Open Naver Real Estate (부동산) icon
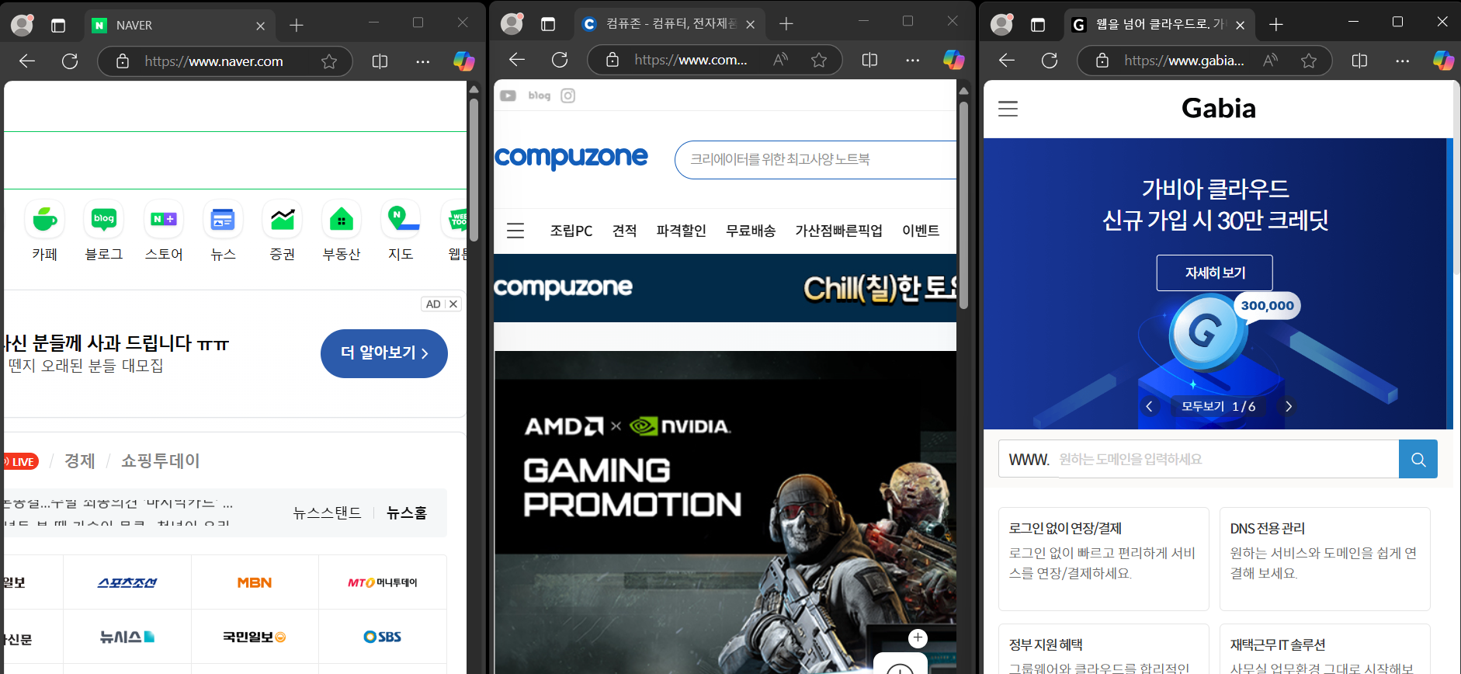The height and width of the screenshot is (674, 1461). point(342,220)
